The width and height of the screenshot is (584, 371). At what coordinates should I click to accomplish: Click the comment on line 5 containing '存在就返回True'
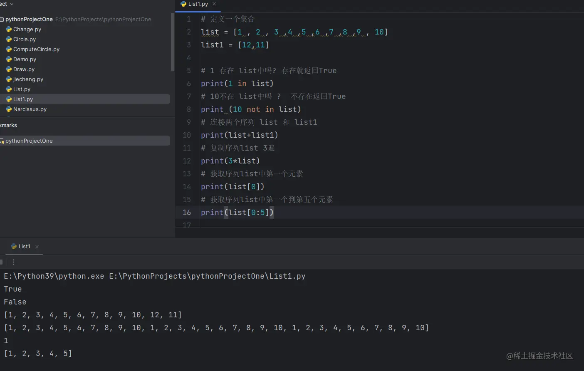point(269,71)
